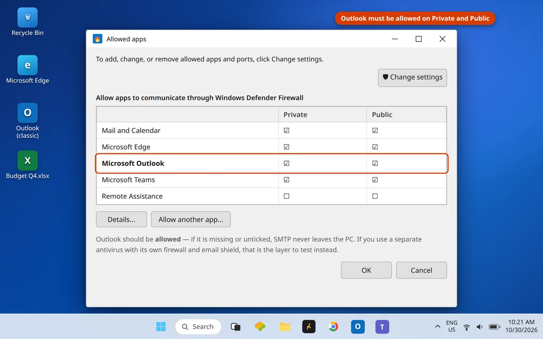Image resolution: width=543 pixels, height=339 pixels.
Task: Click the Allowed apps firewall title icon
Action: pos(98,39)
